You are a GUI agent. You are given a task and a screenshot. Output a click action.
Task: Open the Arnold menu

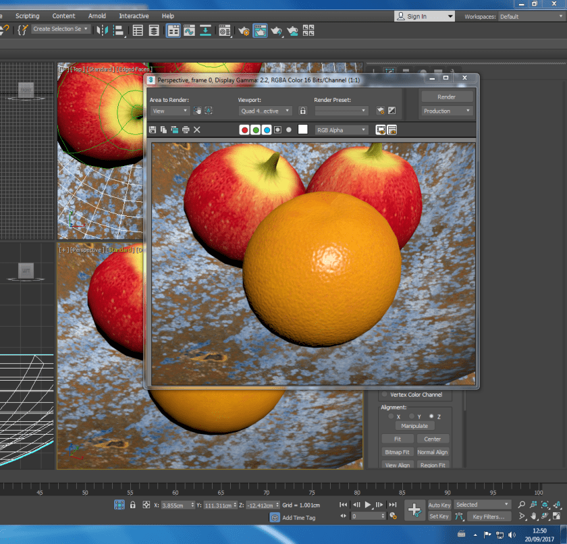(x=97, y=16)
